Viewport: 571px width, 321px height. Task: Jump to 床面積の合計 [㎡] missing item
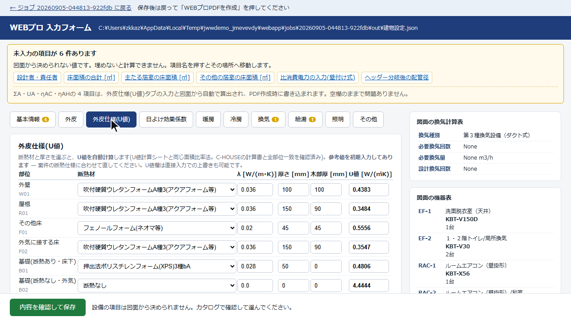point(91,78)
